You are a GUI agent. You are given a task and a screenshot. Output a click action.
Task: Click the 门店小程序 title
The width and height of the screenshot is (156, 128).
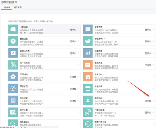[100, 110]
